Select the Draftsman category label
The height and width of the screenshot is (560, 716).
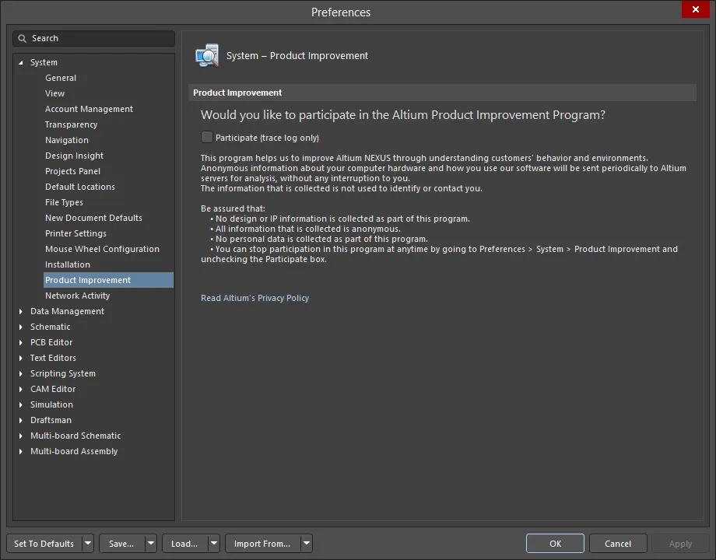[x=51, y=420]
